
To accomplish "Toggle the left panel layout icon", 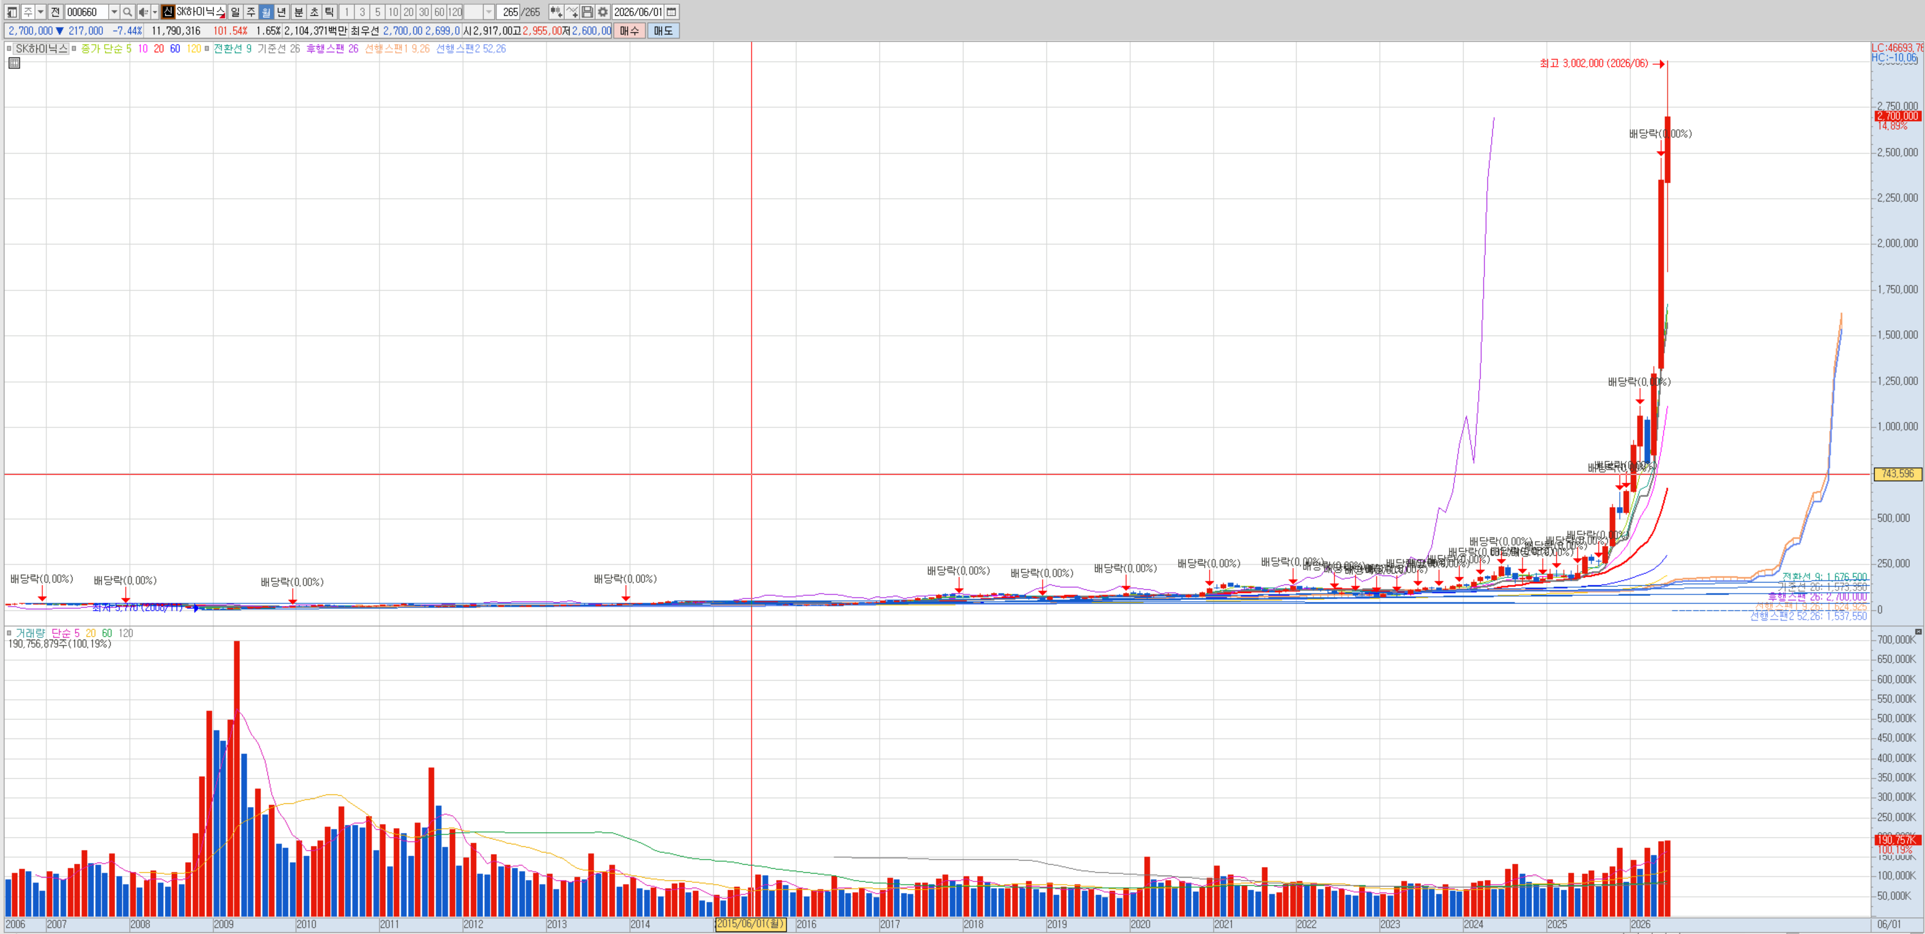I will (x=12, y=12).
